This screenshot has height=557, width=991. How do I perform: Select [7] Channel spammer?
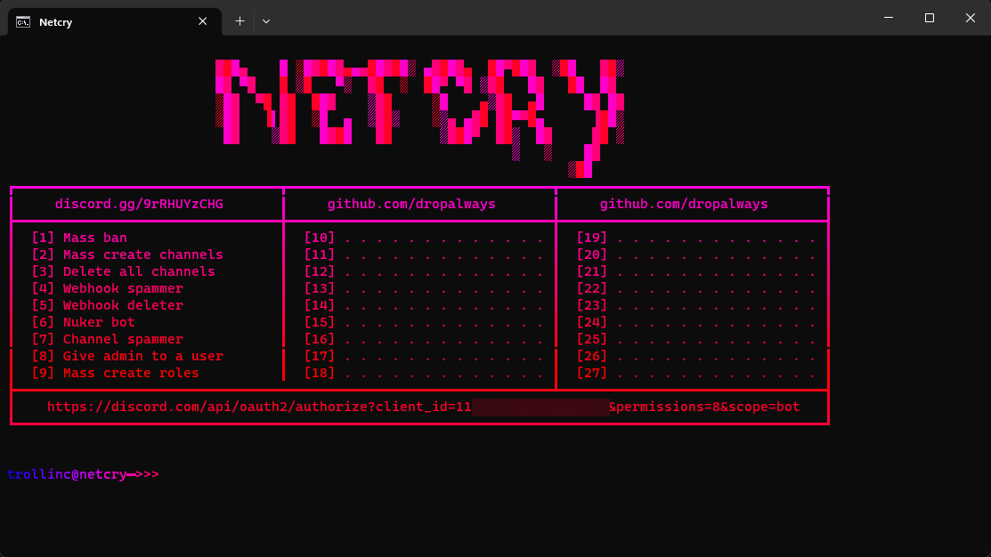[x=110, y=339]
